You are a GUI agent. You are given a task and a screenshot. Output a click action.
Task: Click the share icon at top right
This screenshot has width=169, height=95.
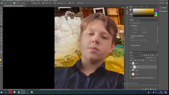tap(167, 3)
